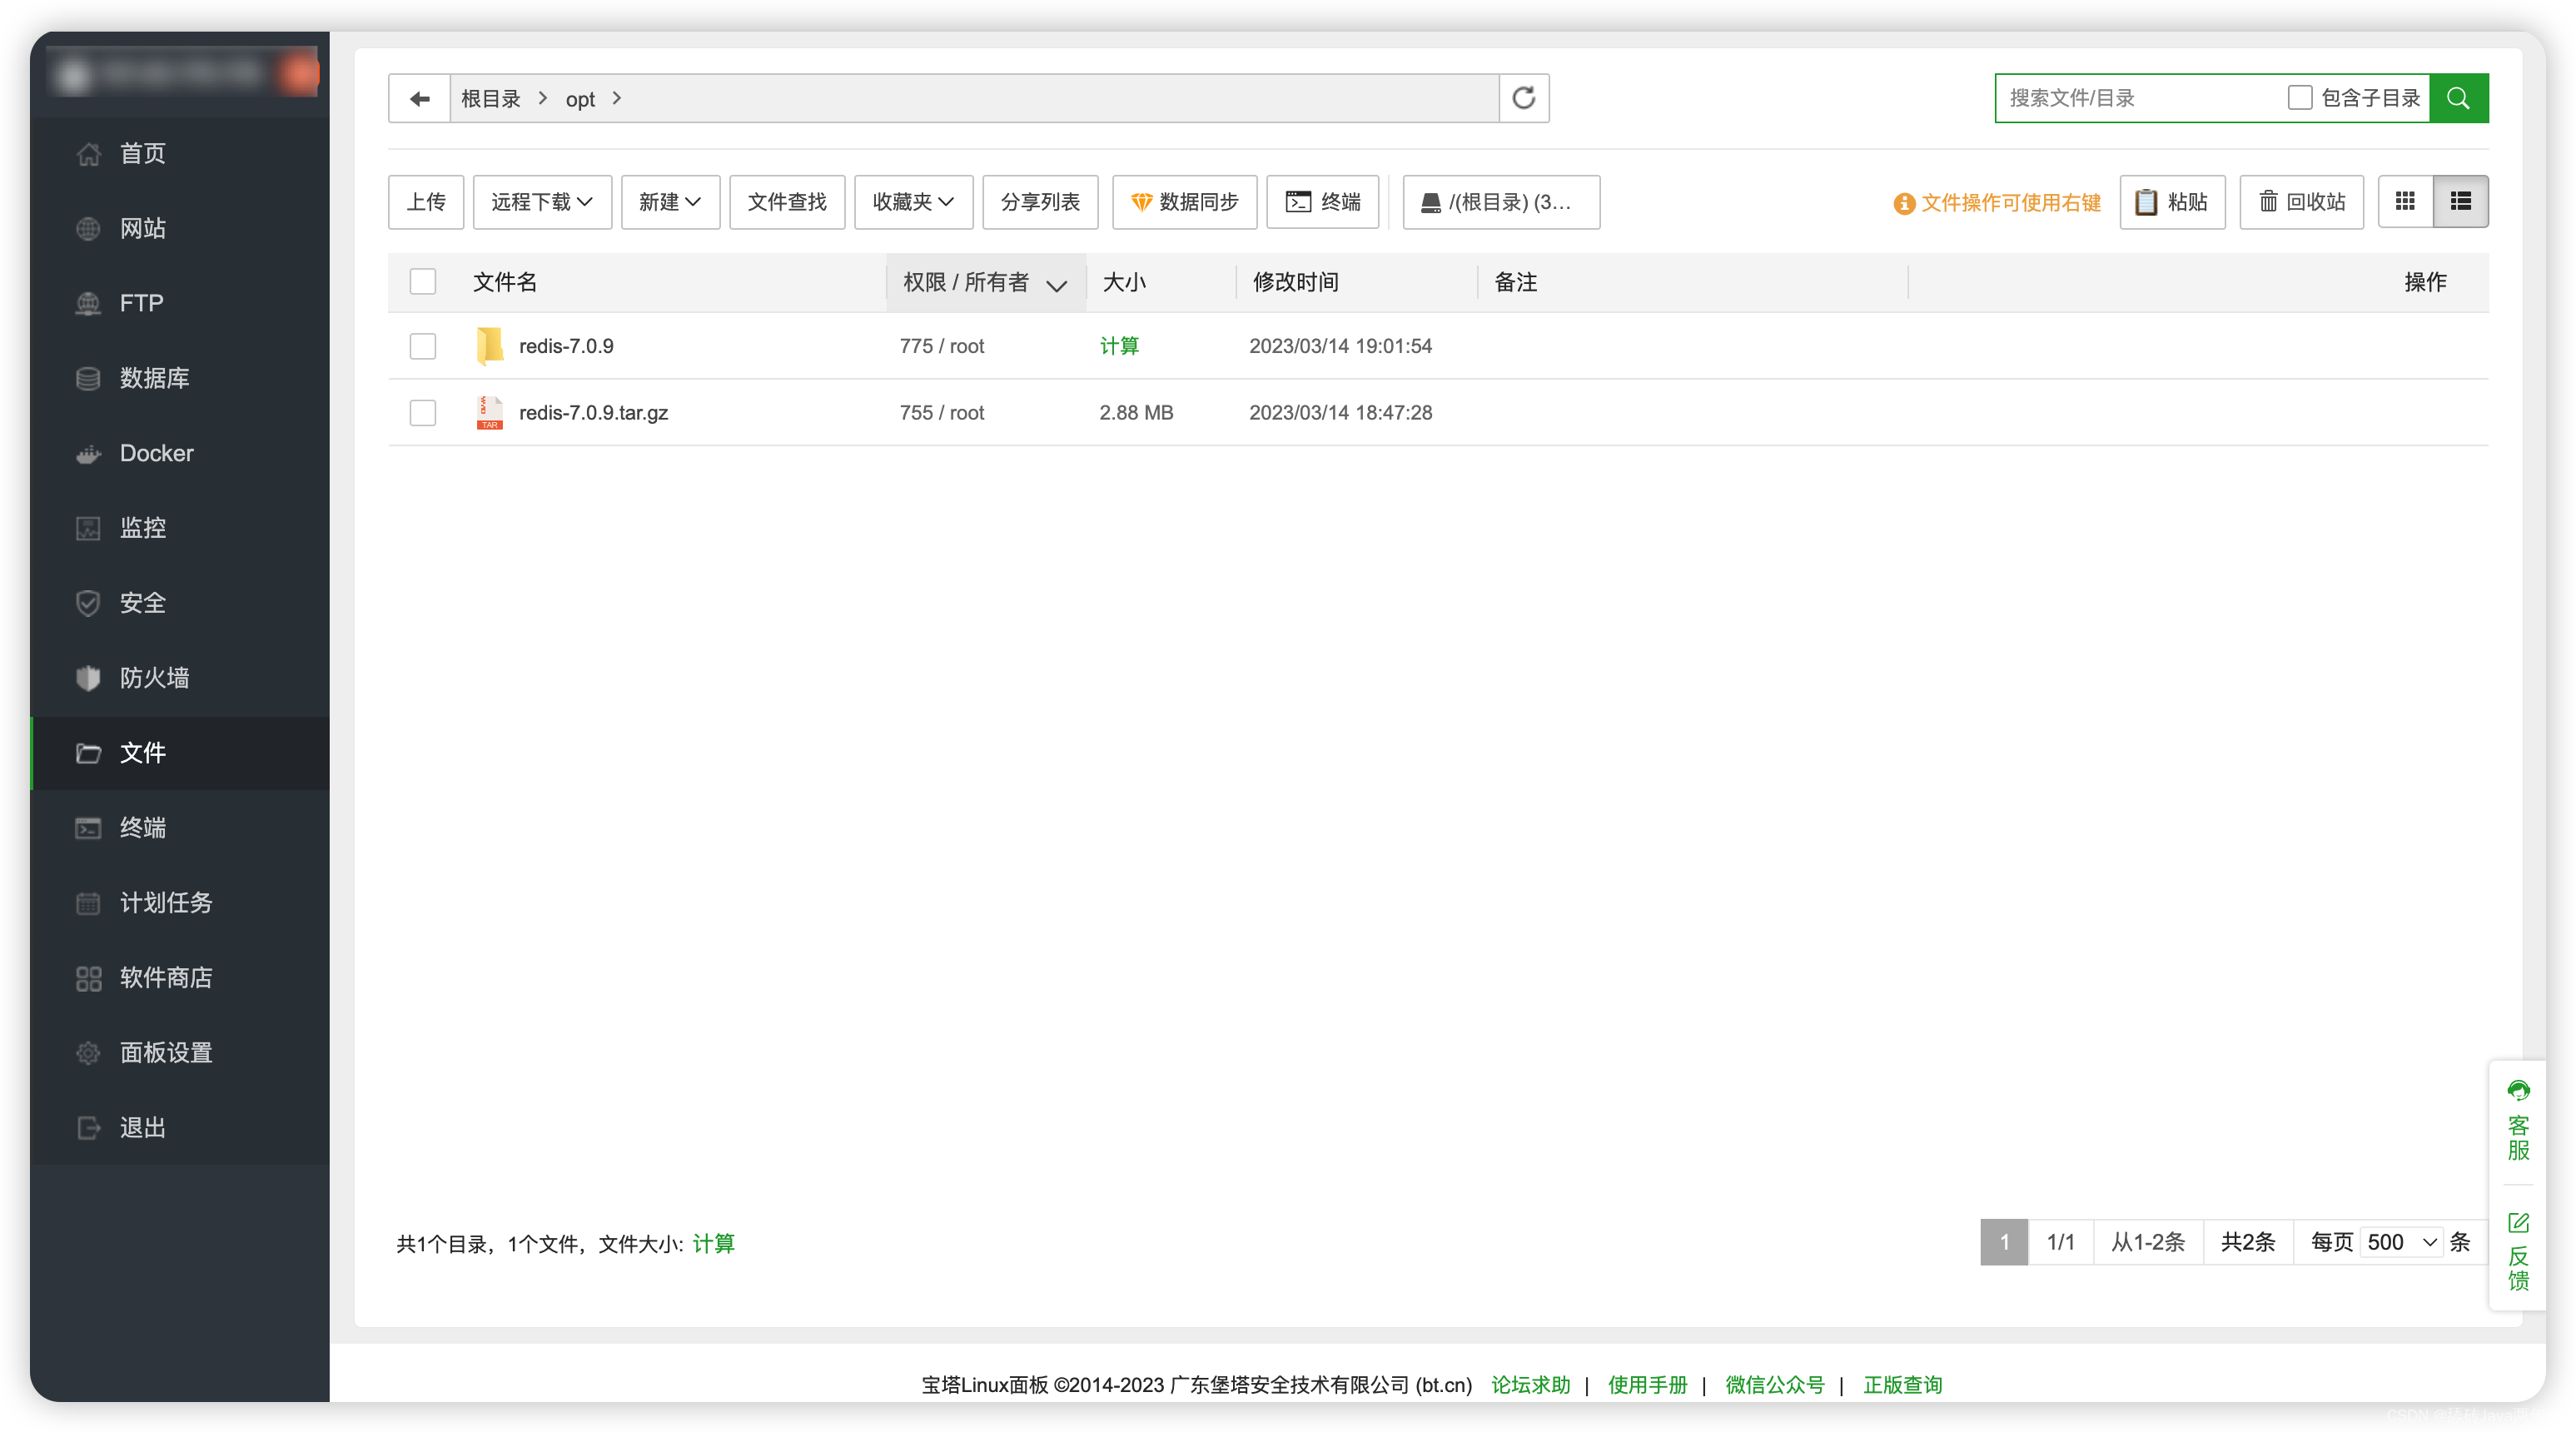
Task: Click the orange info icon hint
Action: (x=1903, y=203)
